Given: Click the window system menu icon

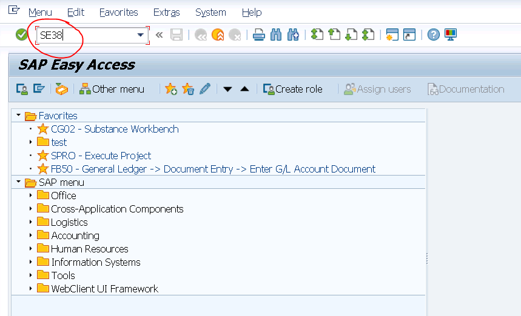Looking at the screenshot, I should tap(13, 10).
